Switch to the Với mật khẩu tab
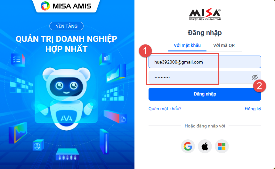Viewport: 275px width, 169px height. tap(187, 45)
